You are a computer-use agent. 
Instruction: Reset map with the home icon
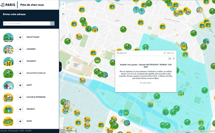(x=63, y=14)
